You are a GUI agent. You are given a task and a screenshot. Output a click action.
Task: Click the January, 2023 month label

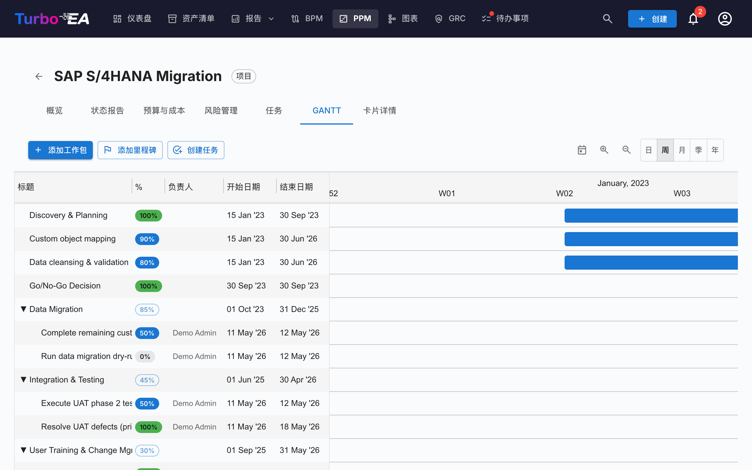623,183
